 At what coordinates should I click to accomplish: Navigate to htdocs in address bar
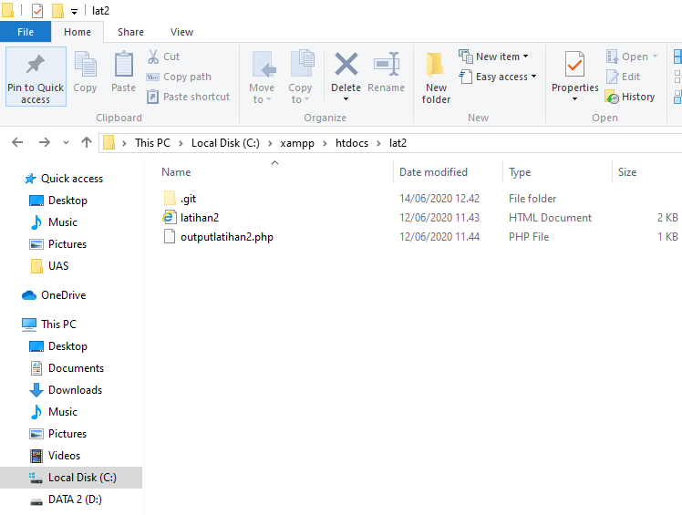click(x=351, y=143)
